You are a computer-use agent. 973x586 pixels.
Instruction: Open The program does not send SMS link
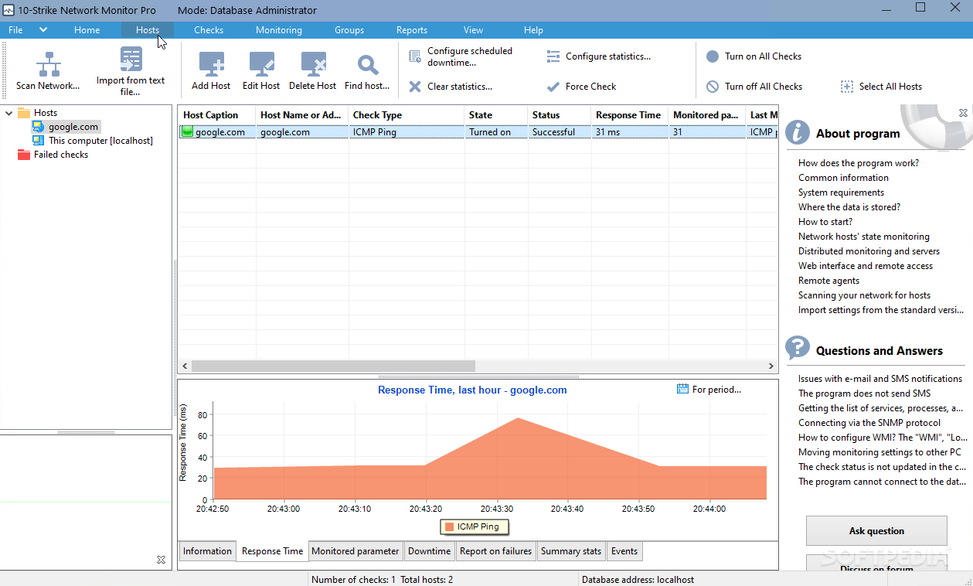pos(864,394)
